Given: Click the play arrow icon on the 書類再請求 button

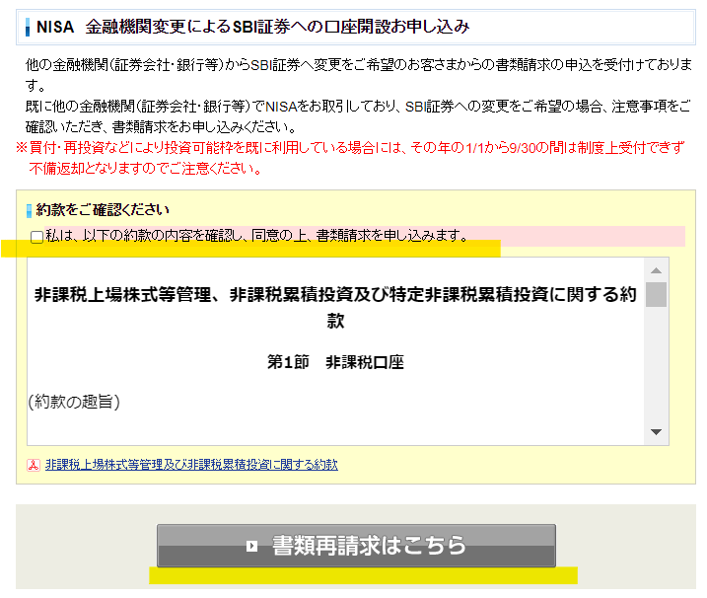Looking at the screenshot, I should tap(252, 546).
